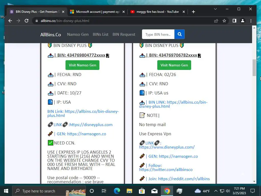Close the Microsoft account tab
Image resolution: width=261 pixels, height=196 pixels.
(x=124, y=12)
